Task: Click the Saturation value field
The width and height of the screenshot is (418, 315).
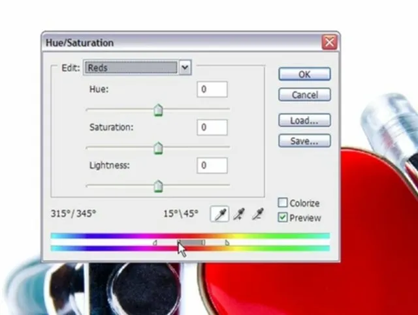Action: (212, 127)
